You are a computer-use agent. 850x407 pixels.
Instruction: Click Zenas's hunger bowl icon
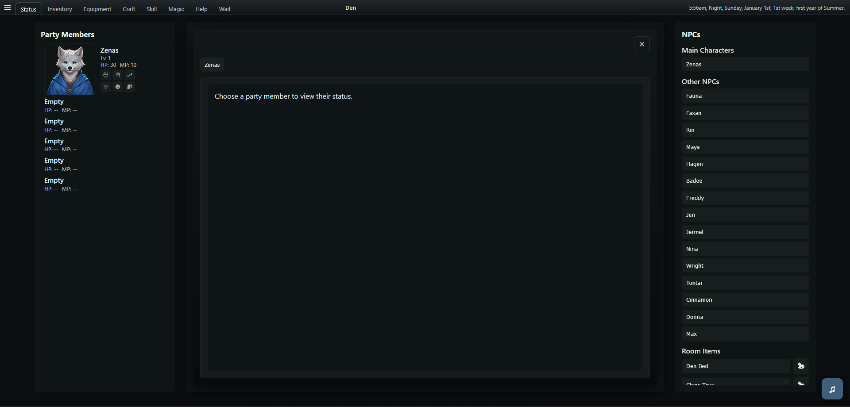[106, 75]
